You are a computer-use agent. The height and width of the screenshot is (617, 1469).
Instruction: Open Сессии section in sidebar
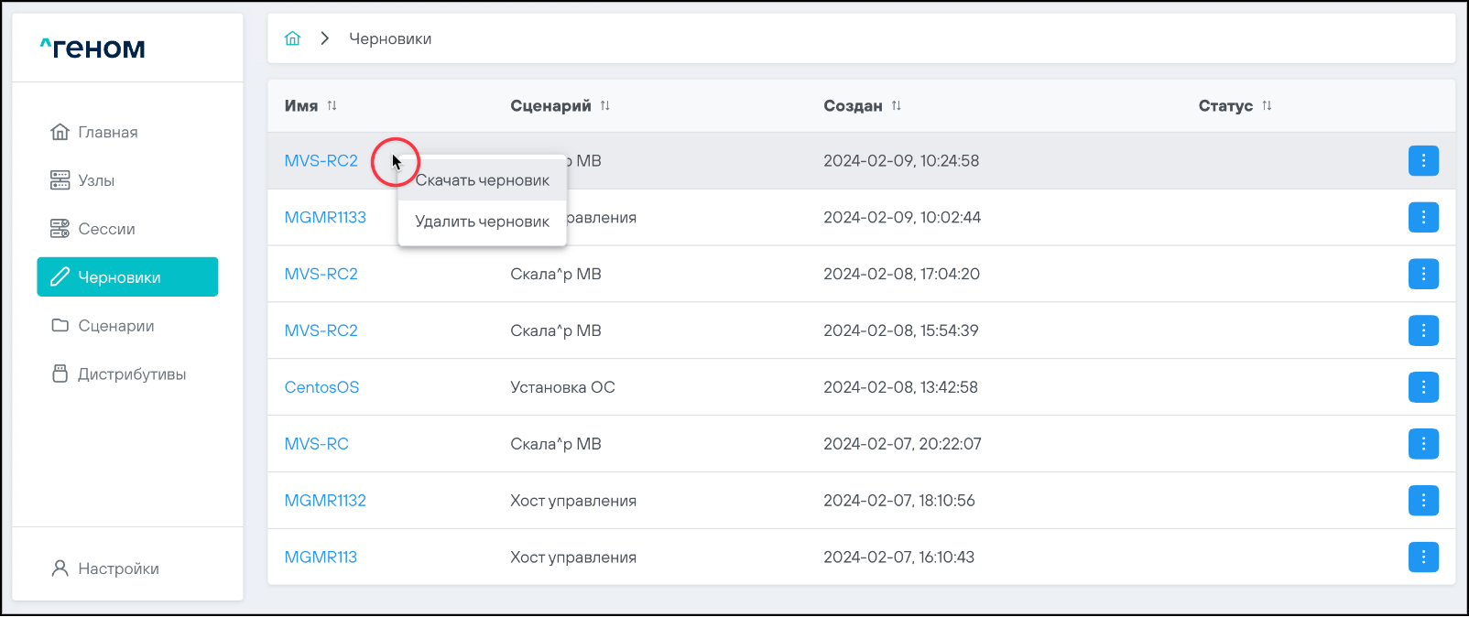(x=106, y=229)
